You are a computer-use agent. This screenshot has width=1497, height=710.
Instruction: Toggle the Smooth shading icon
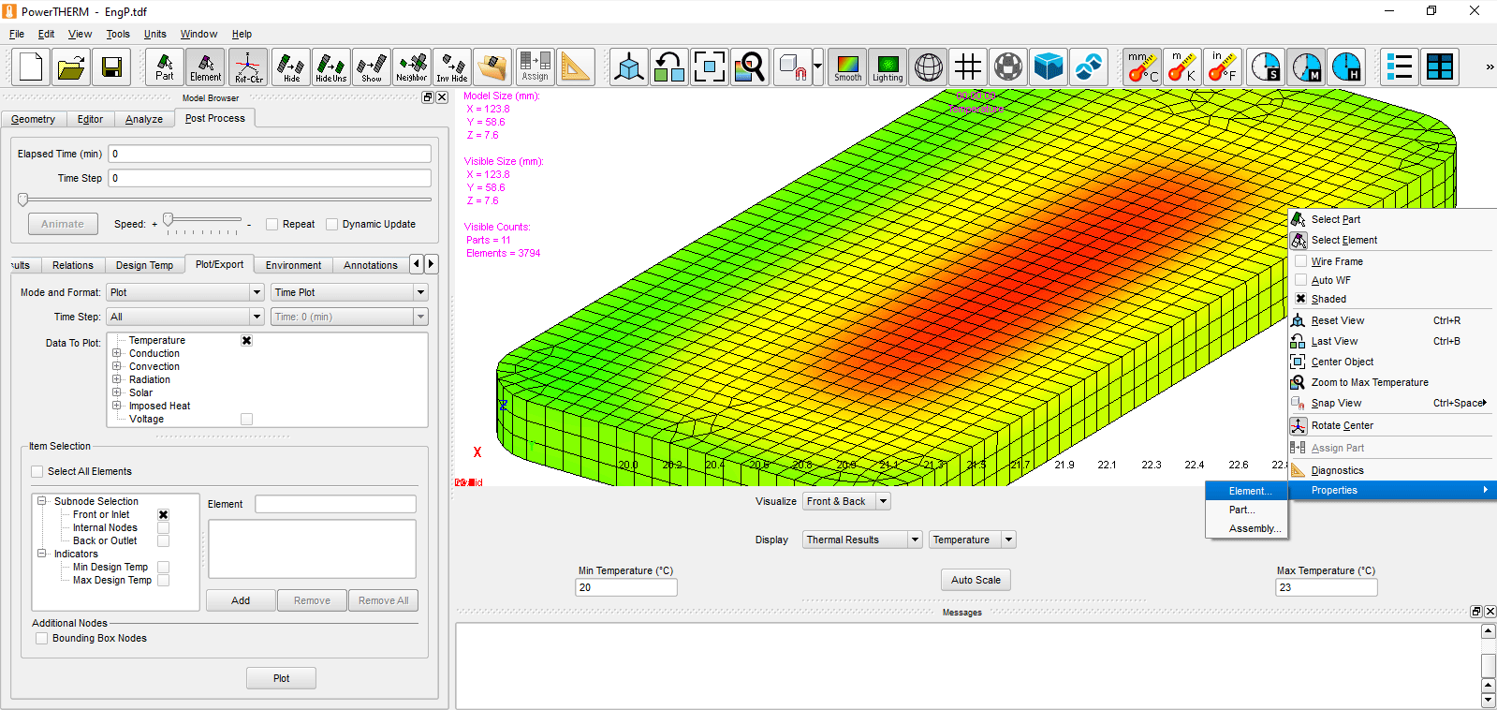click(847, 67)
